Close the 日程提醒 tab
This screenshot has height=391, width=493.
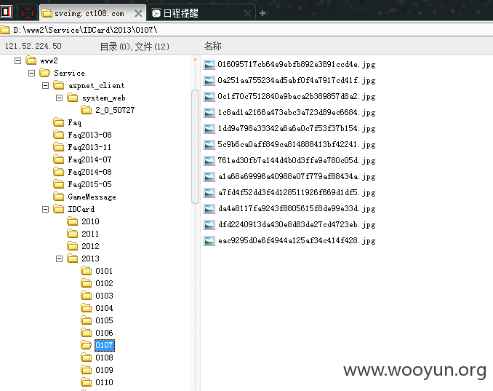[x=247, y=13]
